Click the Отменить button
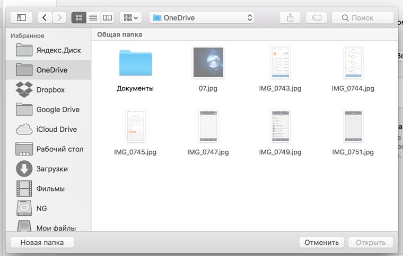Screen dimensions: 403x256 coord(321,242)
